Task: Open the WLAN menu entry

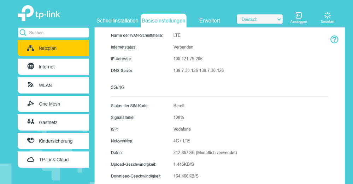Action: point(53,85)
